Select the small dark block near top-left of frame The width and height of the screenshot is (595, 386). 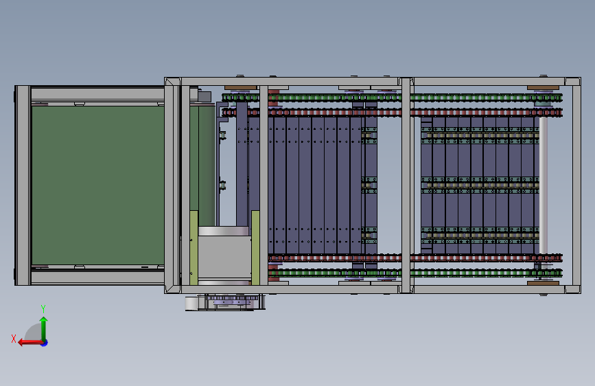click(204, 96)
